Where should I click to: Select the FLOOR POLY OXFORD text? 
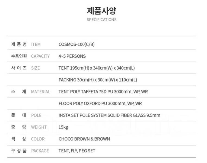(100, 104)
